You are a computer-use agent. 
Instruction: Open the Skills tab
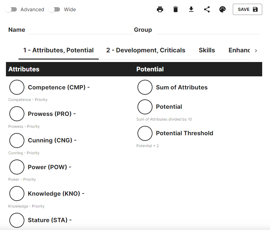tap(207, 50)
